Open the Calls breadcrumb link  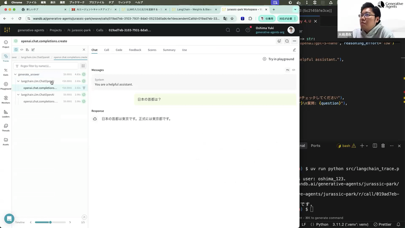tap(100, 30)
